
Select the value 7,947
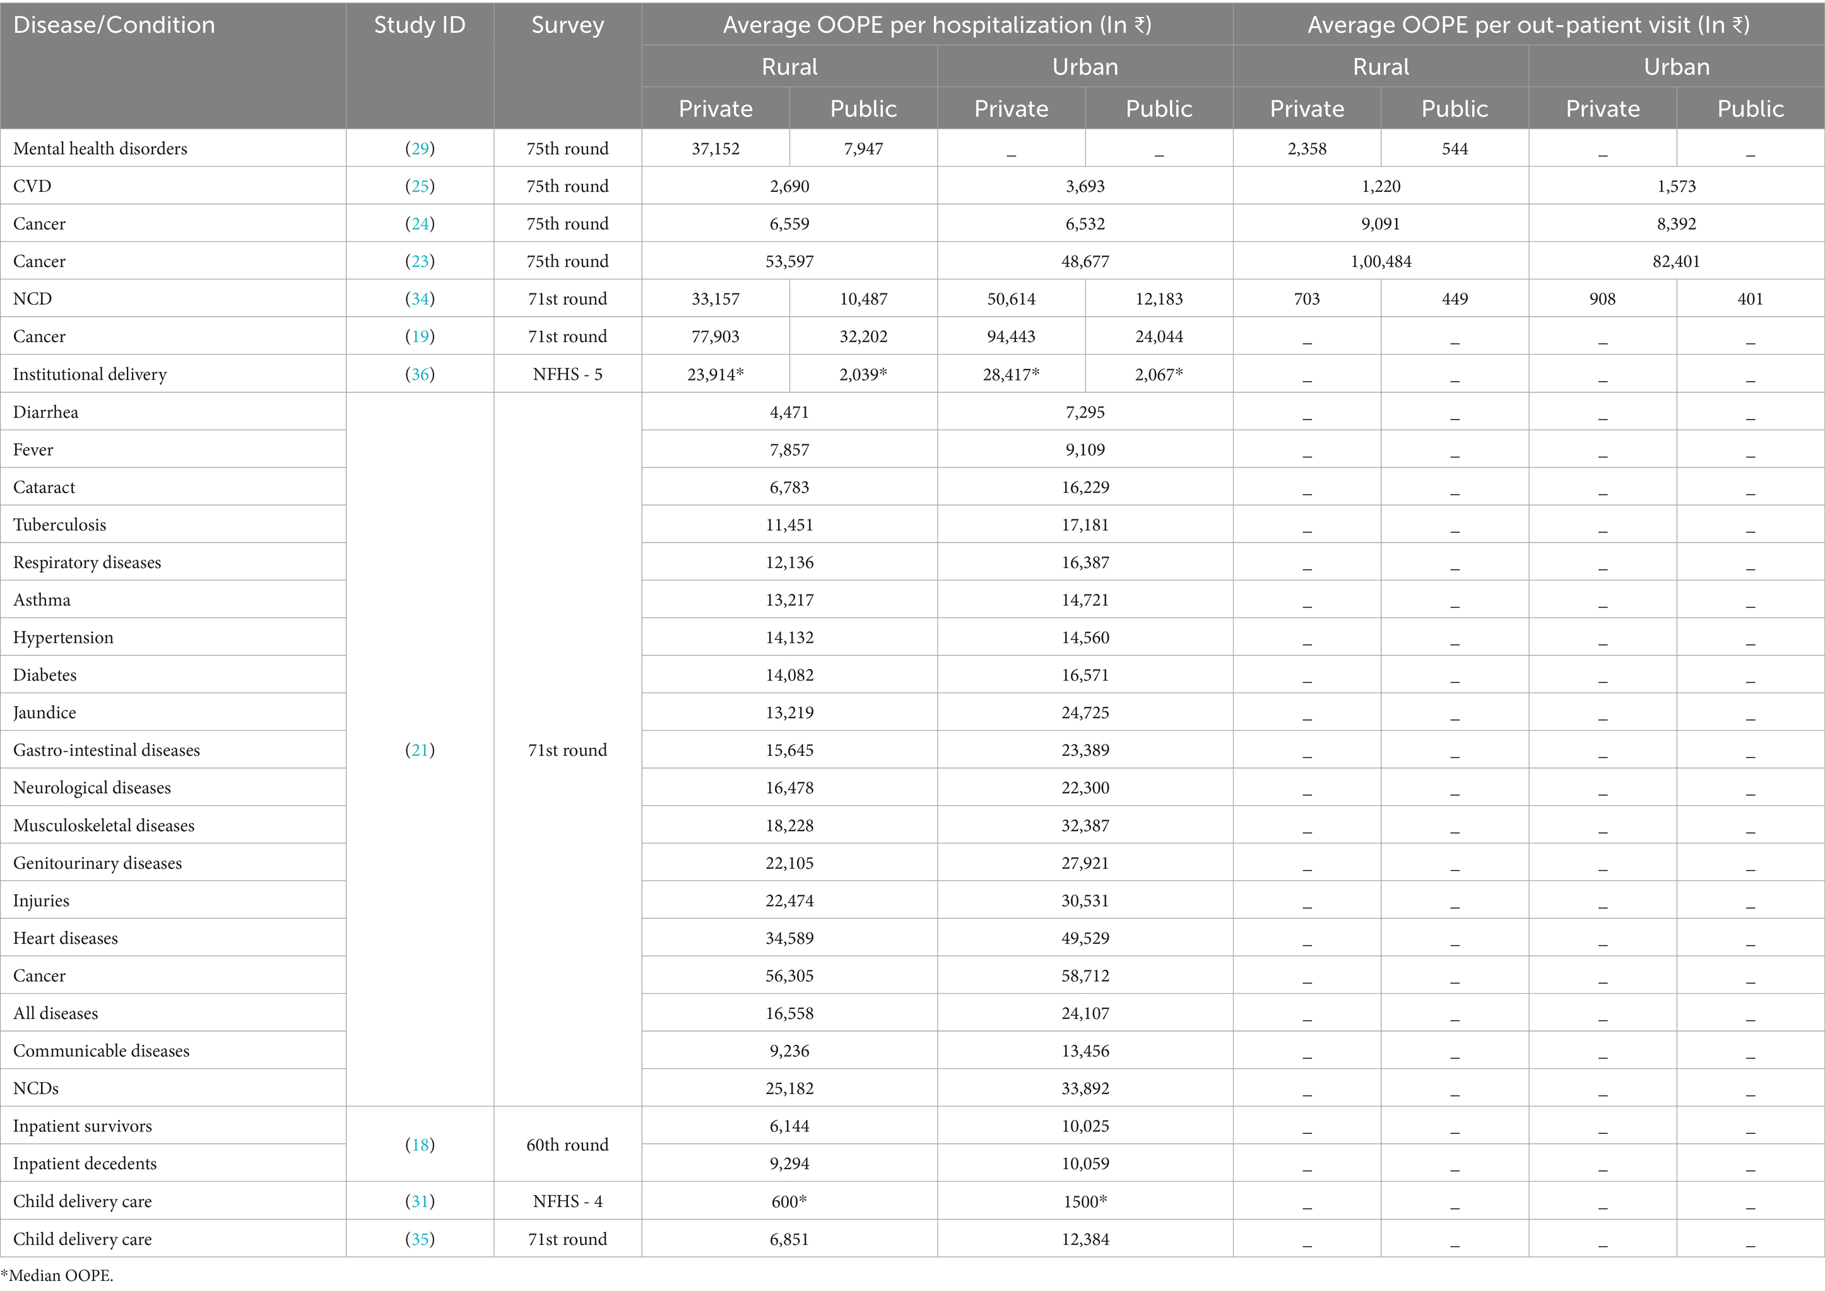pyautogui.click(x=863, y=149)
